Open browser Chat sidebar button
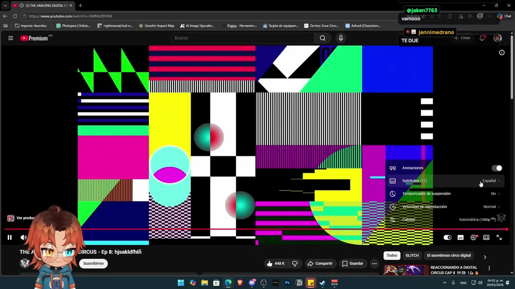515x289 pixels. pos(504,16)
